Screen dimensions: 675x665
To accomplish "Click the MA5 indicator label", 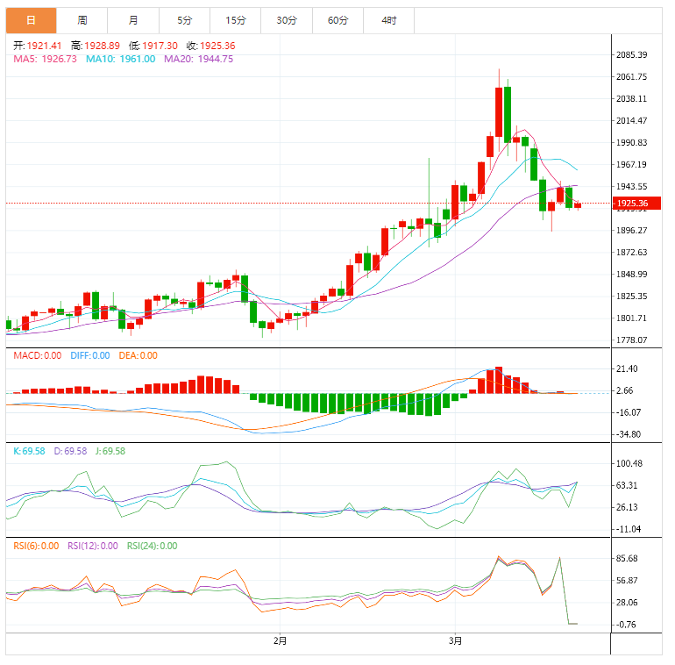I will pyautogui.click(x=45, y=59).
